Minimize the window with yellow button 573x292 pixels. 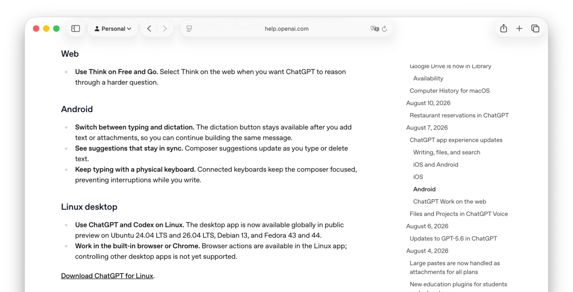[46, 29]
